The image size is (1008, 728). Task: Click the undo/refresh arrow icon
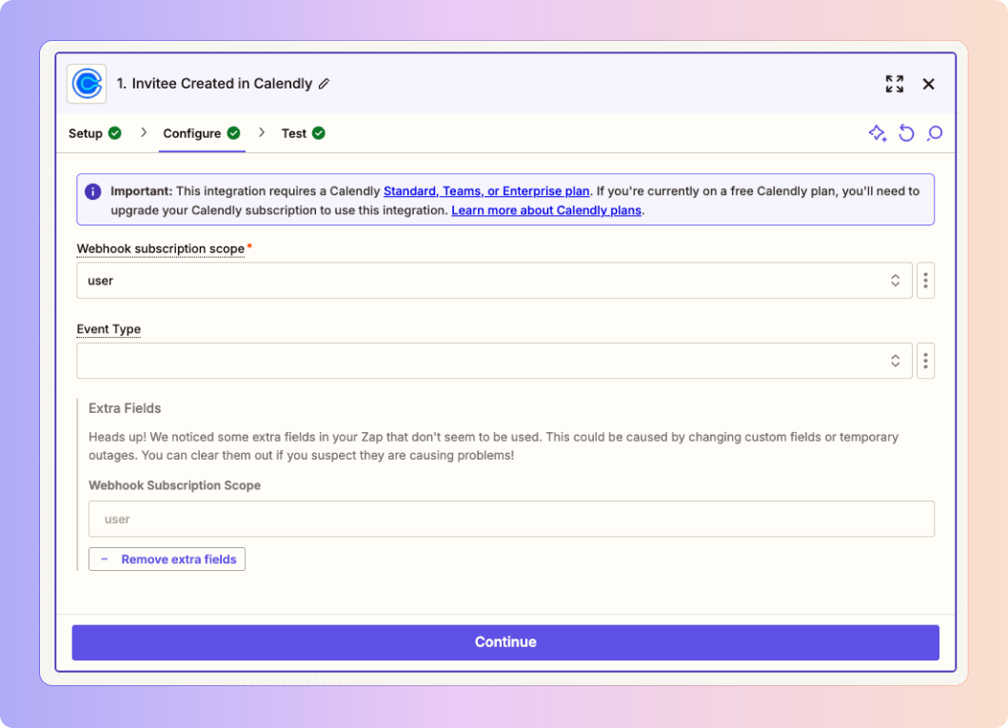(906, 133)
